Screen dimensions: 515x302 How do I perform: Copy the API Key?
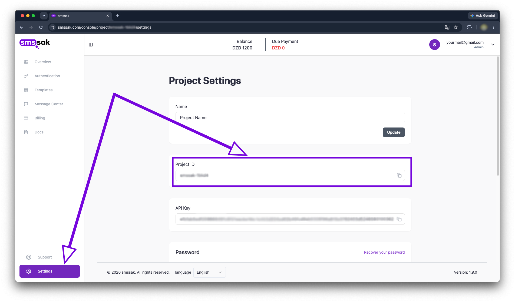[x=399, y=219]
